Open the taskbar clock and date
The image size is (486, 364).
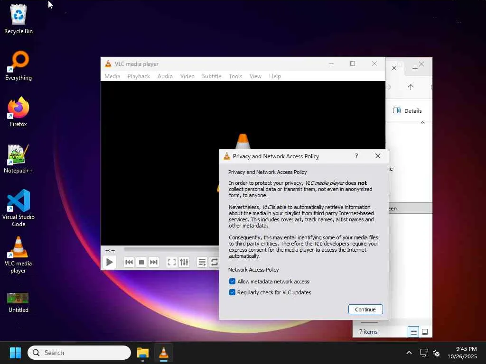coord(462,353)
